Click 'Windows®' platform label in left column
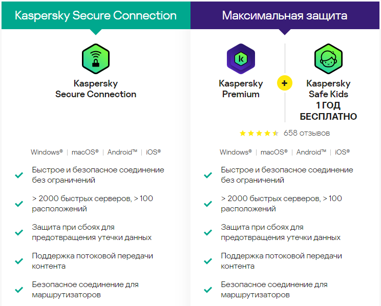Screen dimensions: 381x306 47,152
